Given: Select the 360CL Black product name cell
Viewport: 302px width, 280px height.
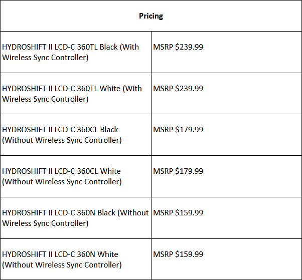Looking at the screenshot, I should [x=76, y=135].
